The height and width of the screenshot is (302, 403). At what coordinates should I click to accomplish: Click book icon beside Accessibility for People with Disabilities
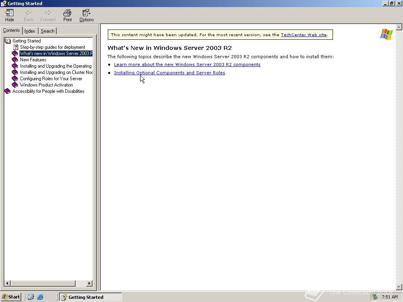pyautogui.click(x=7, y=91)
